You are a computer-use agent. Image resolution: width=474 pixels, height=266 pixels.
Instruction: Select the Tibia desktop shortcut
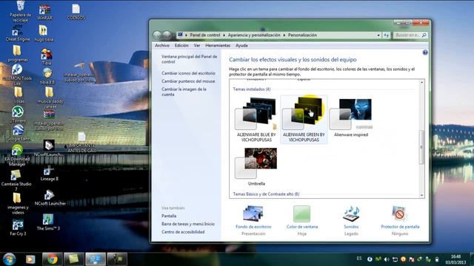[47, 57]
